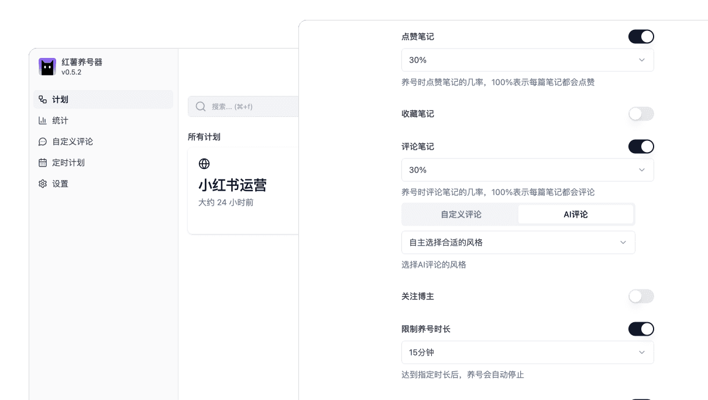Enable the 关注博主 switch

(x=641, y=296)
